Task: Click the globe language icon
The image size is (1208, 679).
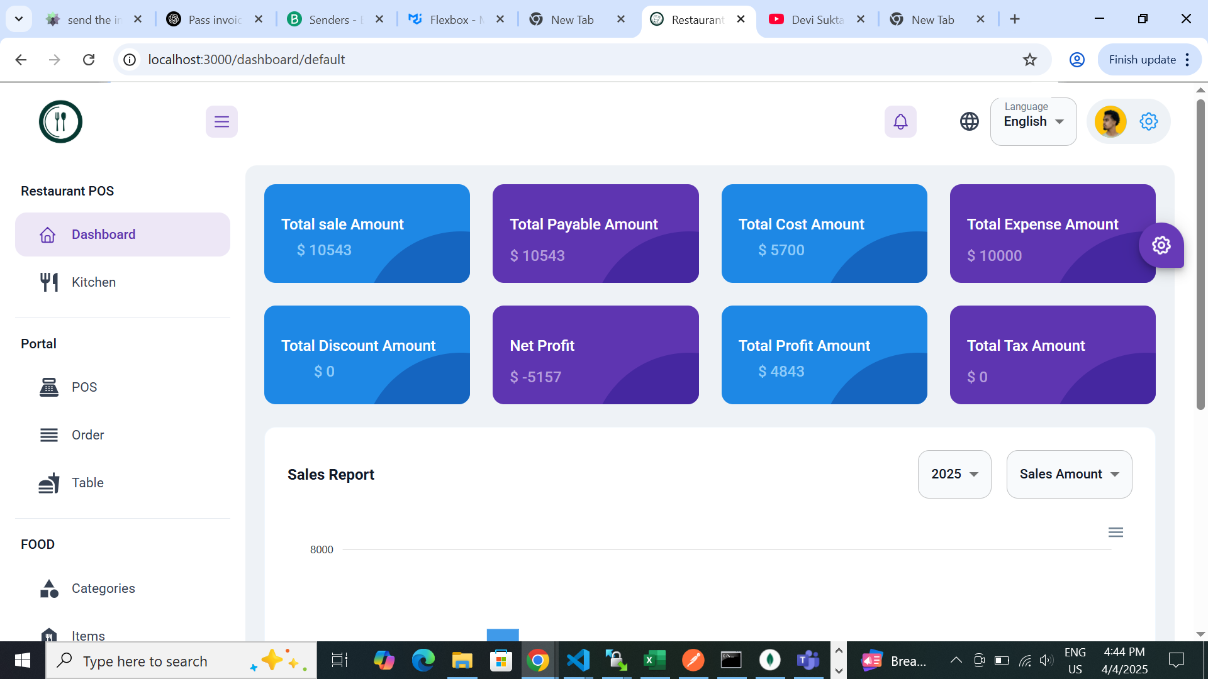Action: point(969,121)
